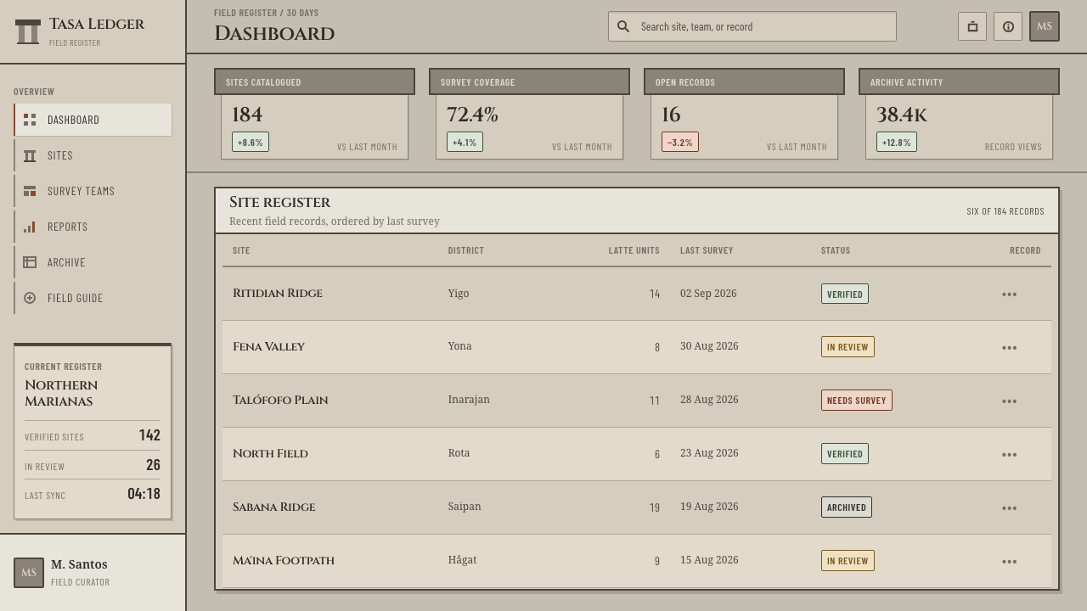Open the Sites section
The height and width of the screenshot is (611, 1087).
93,155
